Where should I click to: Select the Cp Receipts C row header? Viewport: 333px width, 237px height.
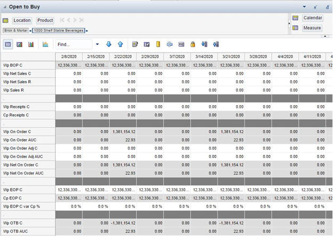[28, 115]
